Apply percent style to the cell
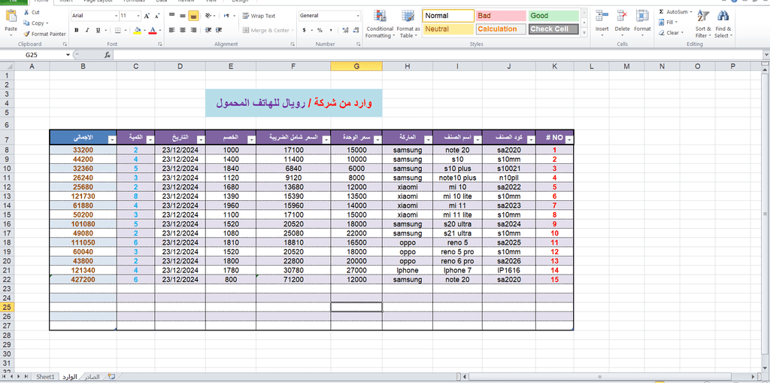The image size is (770, 383). 320,31
